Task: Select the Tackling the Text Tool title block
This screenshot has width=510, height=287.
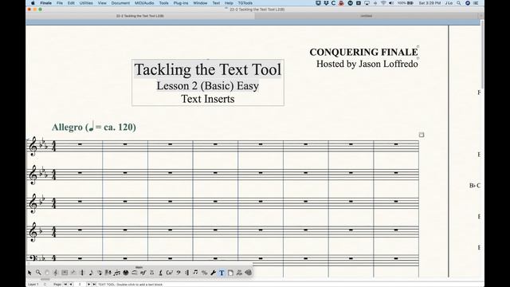Action: coord(208,69)
